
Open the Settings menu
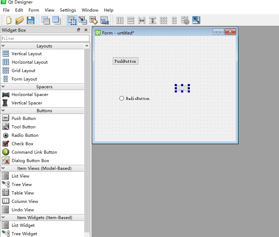tap(68, 10)
